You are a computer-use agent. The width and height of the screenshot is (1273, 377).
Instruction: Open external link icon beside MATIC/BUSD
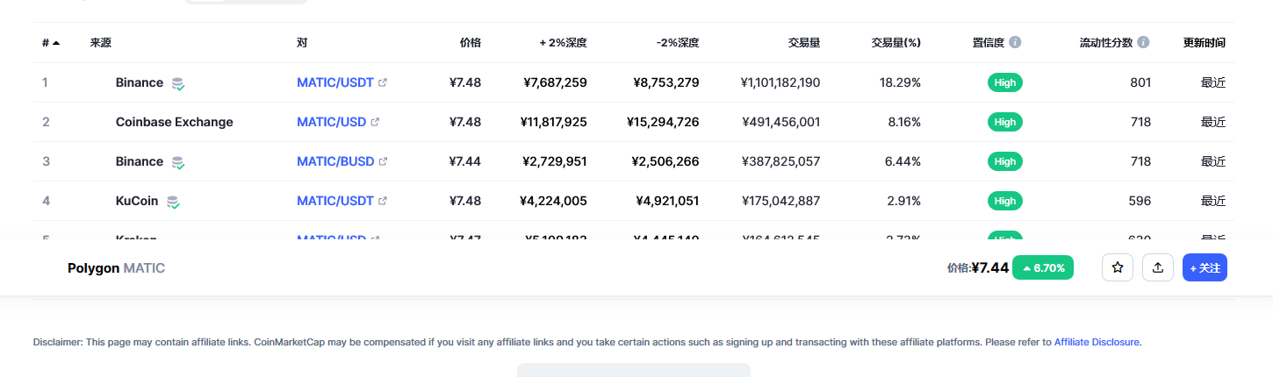pos(383,161)
